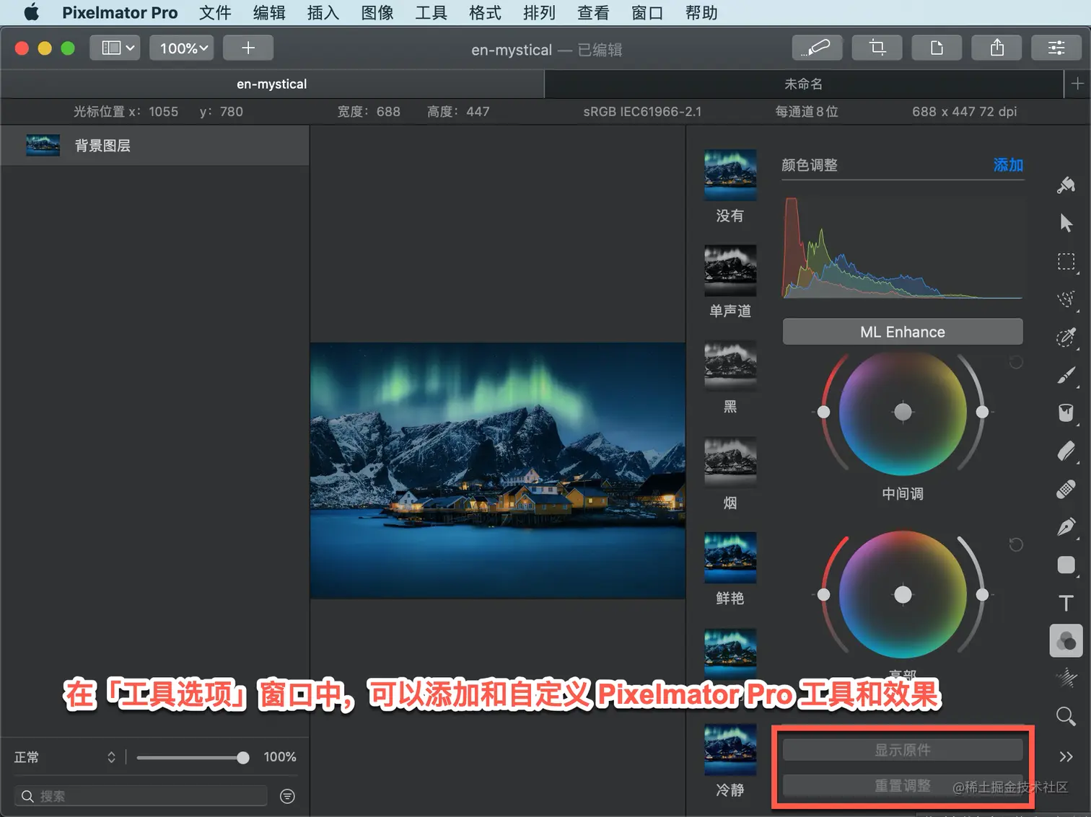
Task: Open the Pixelmator Pro application menu
Action: click(x=120, y=13)
